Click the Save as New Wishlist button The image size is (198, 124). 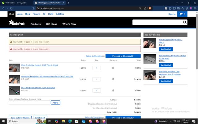pyautogui.click(x=20, y=117)
